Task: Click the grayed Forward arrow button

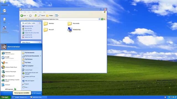Action: tap(30, 16)
